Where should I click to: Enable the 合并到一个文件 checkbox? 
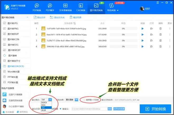(84, 100)
